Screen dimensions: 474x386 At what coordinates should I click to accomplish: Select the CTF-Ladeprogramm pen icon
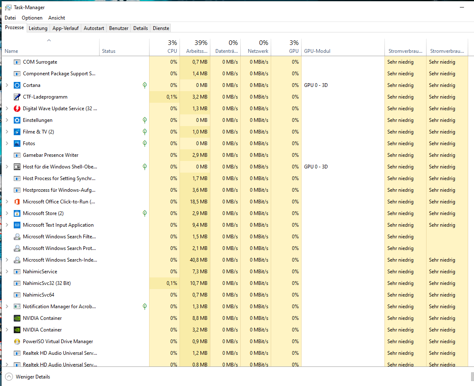click(17, 97)
